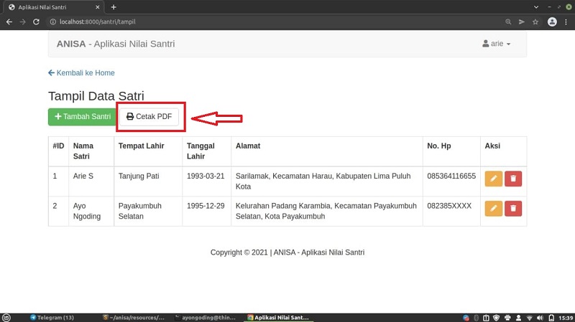Open a new browser tab
Image resolution: width=575 pixels, height=322 pixels.
[x=114, y=7]
